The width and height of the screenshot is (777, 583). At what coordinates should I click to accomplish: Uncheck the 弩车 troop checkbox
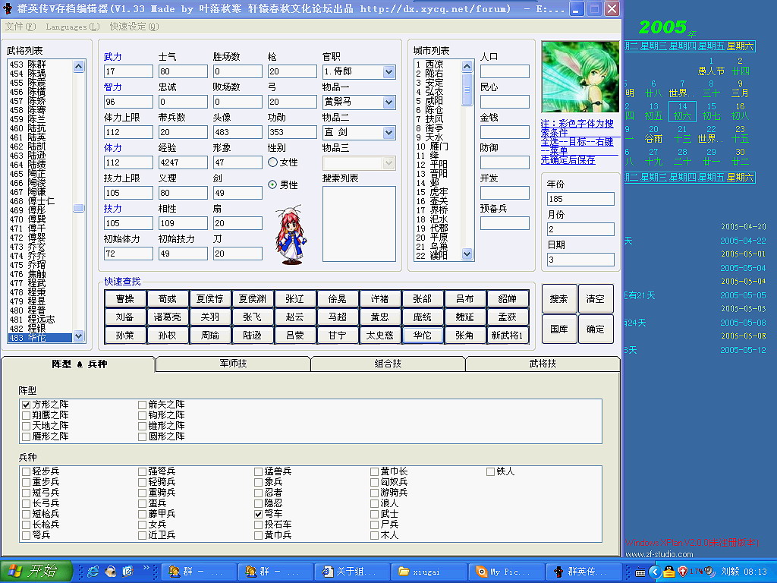259,515
